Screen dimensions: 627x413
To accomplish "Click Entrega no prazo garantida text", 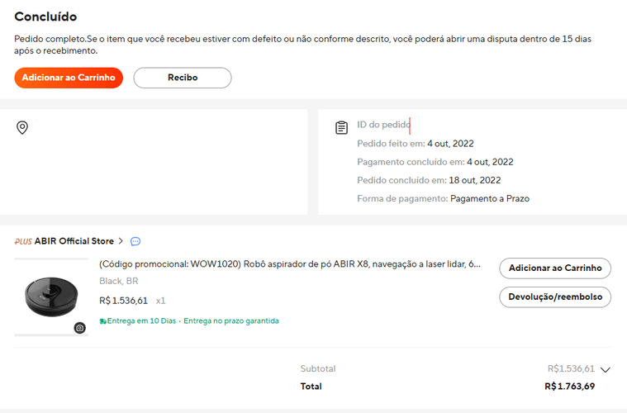I will coord(231,320).
